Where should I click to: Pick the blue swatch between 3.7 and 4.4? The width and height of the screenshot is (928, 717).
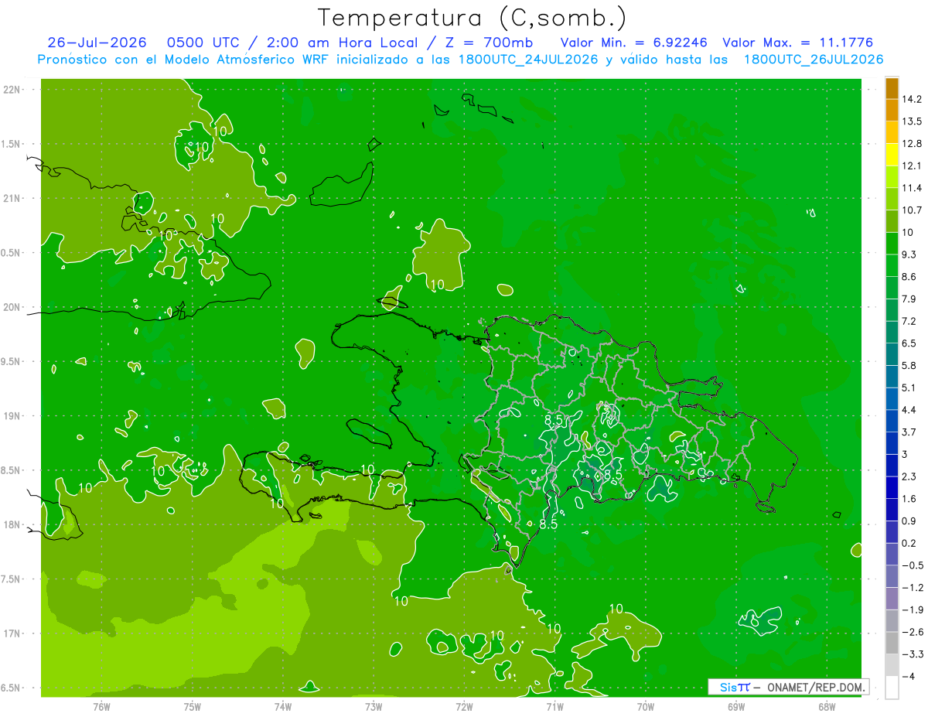[892, 421]
